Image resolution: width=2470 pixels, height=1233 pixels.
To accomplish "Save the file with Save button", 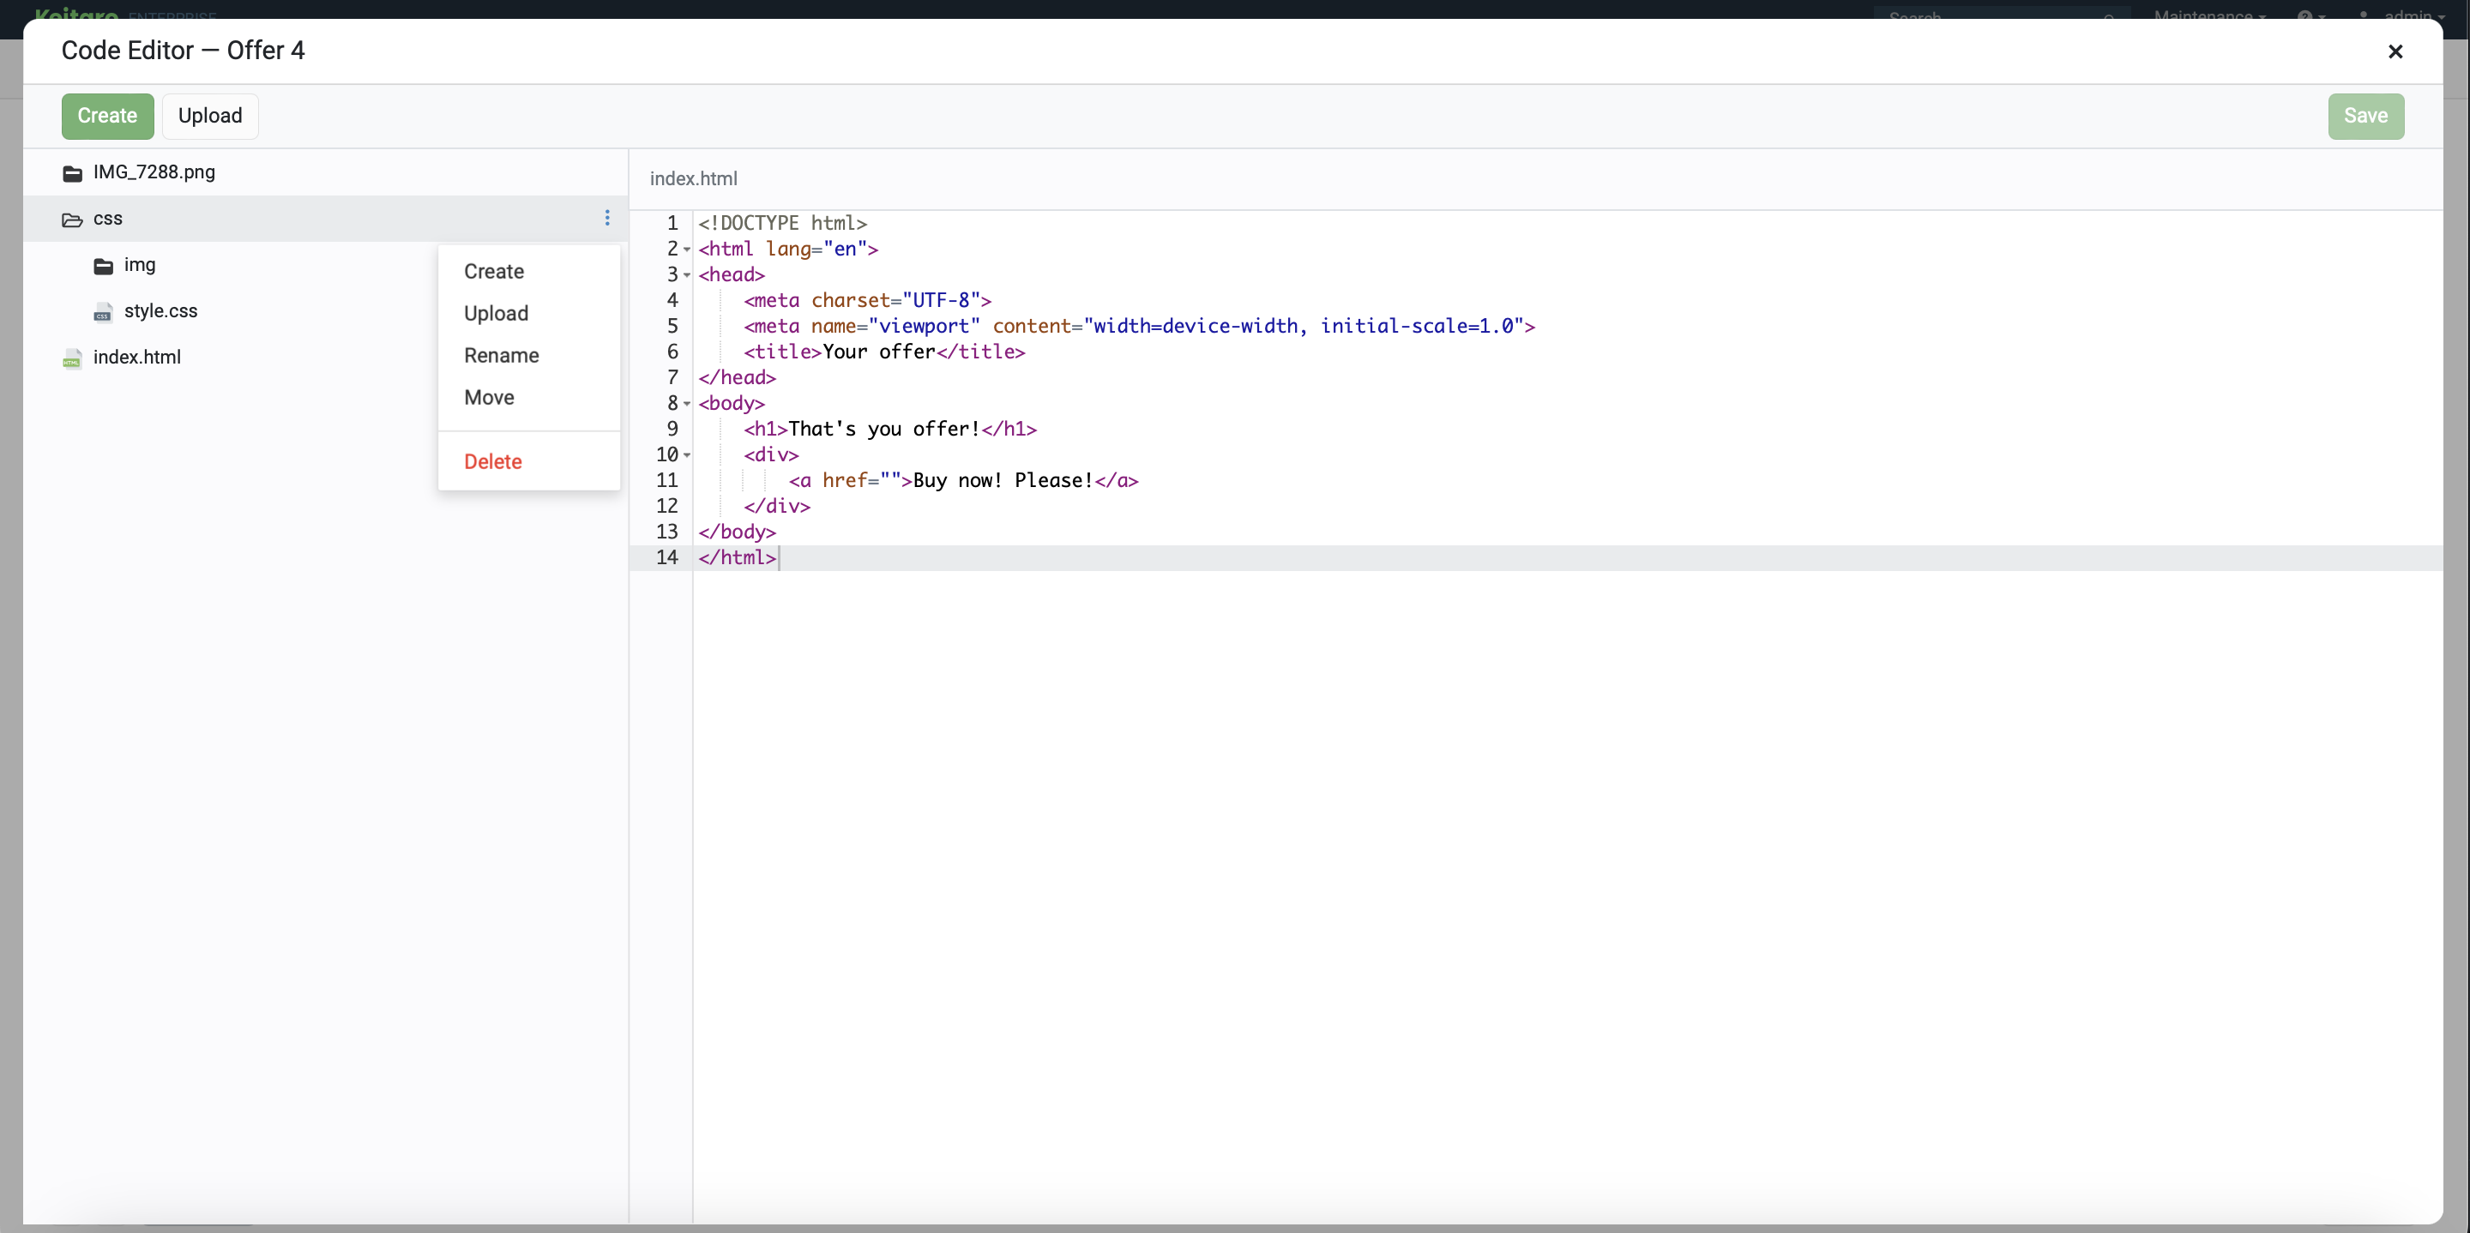I will click(x=2365, y=116).
